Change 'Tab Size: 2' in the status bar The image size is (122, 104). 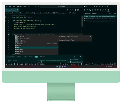(73, 64)
